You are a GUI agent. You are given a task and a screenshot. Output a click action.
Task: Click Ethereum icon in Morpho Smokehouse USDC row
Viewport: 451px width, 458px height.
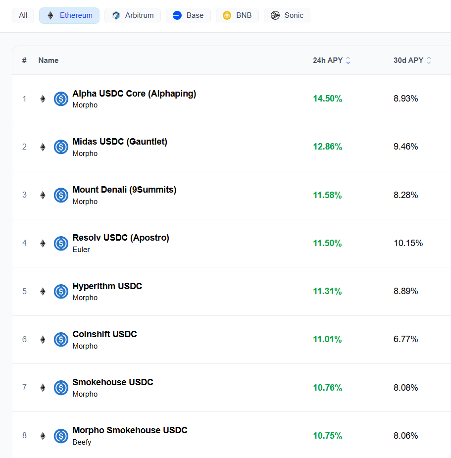click(43, 436)
